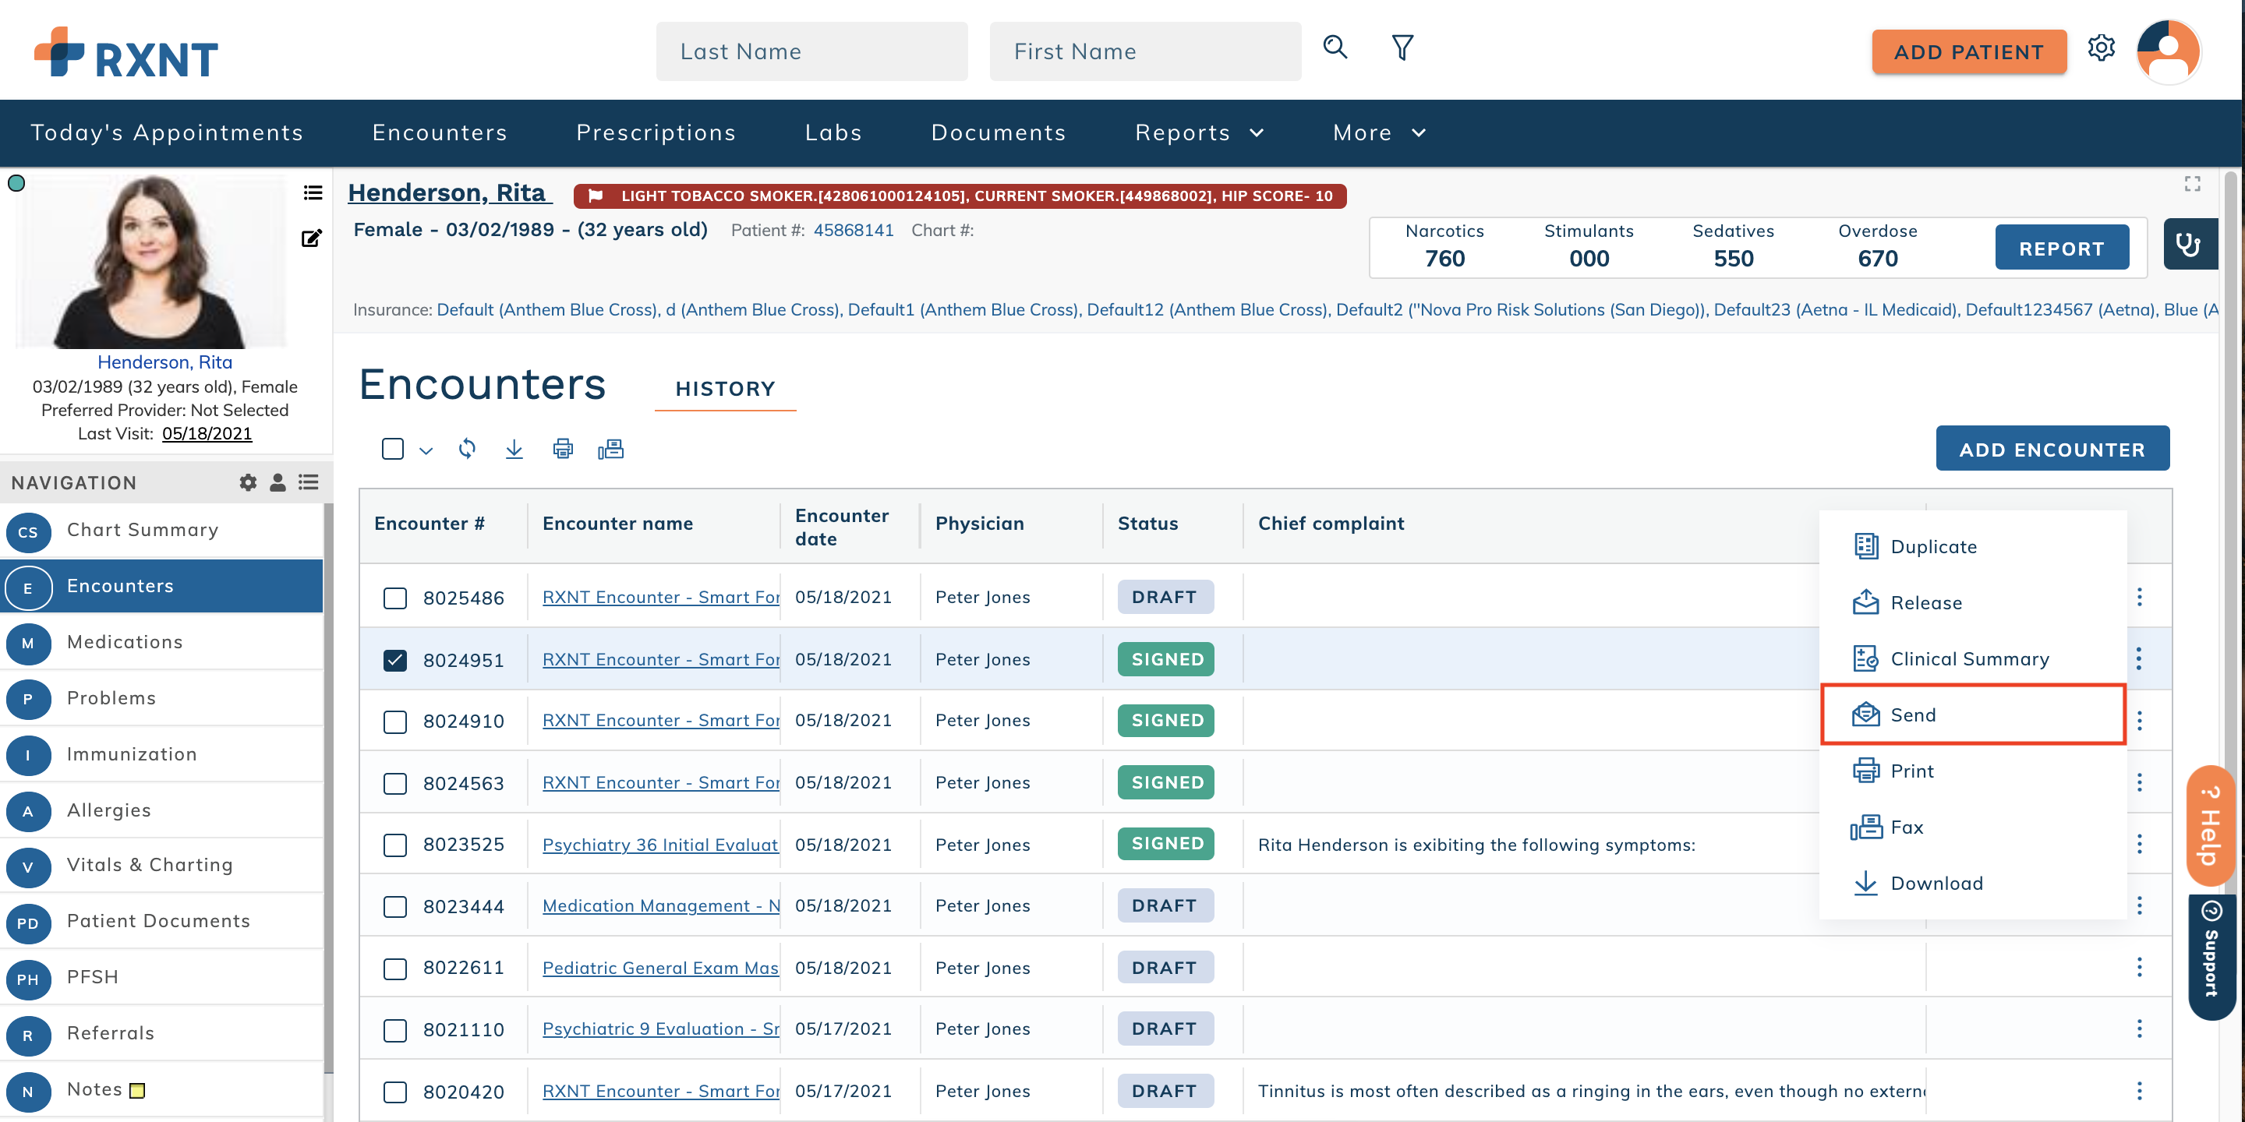Edit patient details pencil icon
This screenshot has width=2245, height=1122.
click(x=311, y=238)
